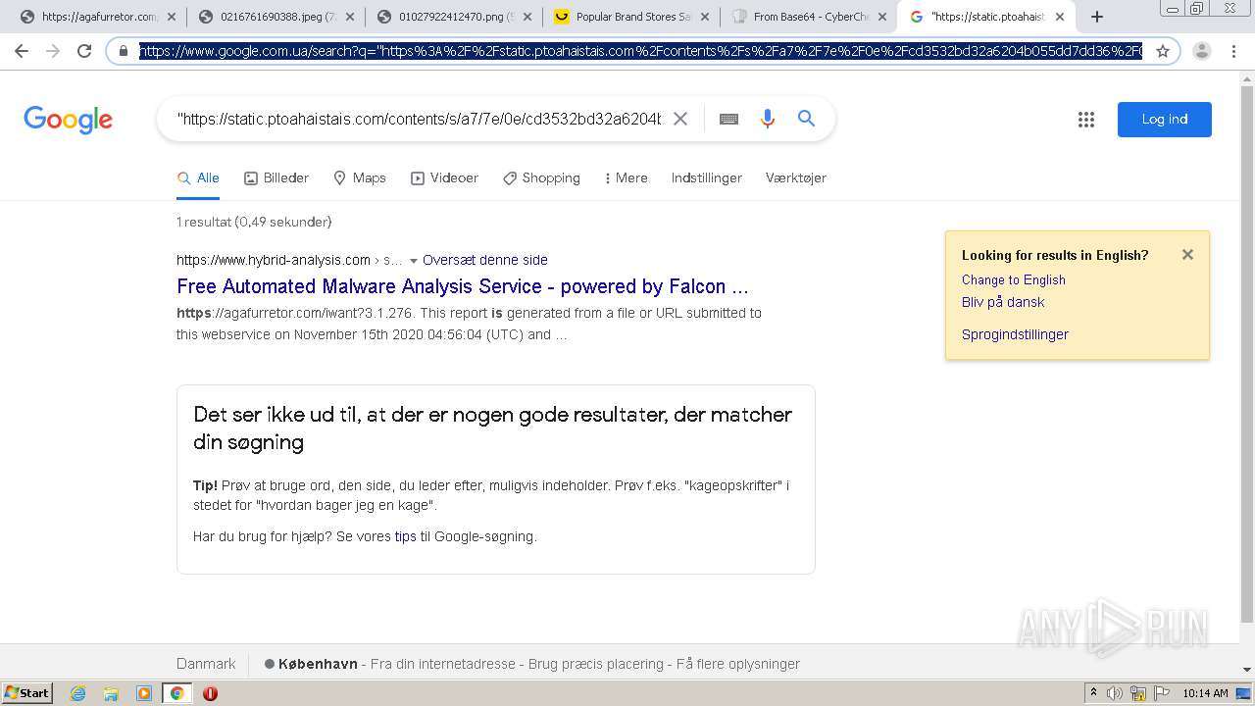Close the 01027922412470.png tab

[527, 17]
